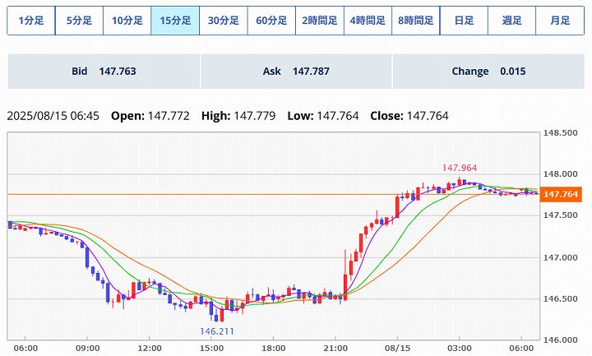This screenshot has height=356, width=592.
Task: Click the 147.964 high price label
Action: tap(460, 168)
